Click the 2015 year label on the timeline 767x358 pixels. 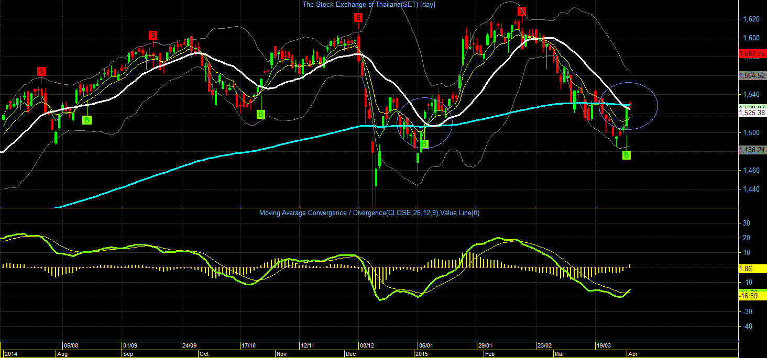(423, 354)
